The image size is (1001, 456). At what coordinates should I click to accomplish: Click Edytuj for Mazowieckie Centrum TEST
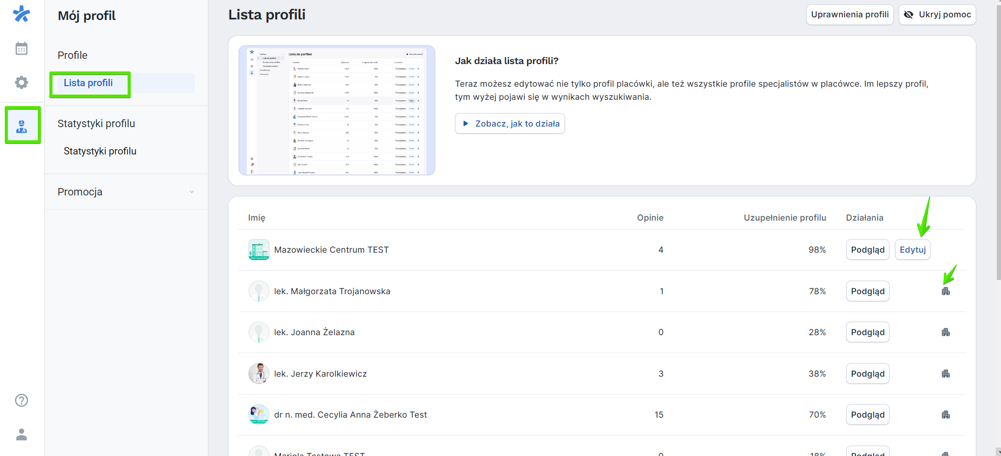912,250
